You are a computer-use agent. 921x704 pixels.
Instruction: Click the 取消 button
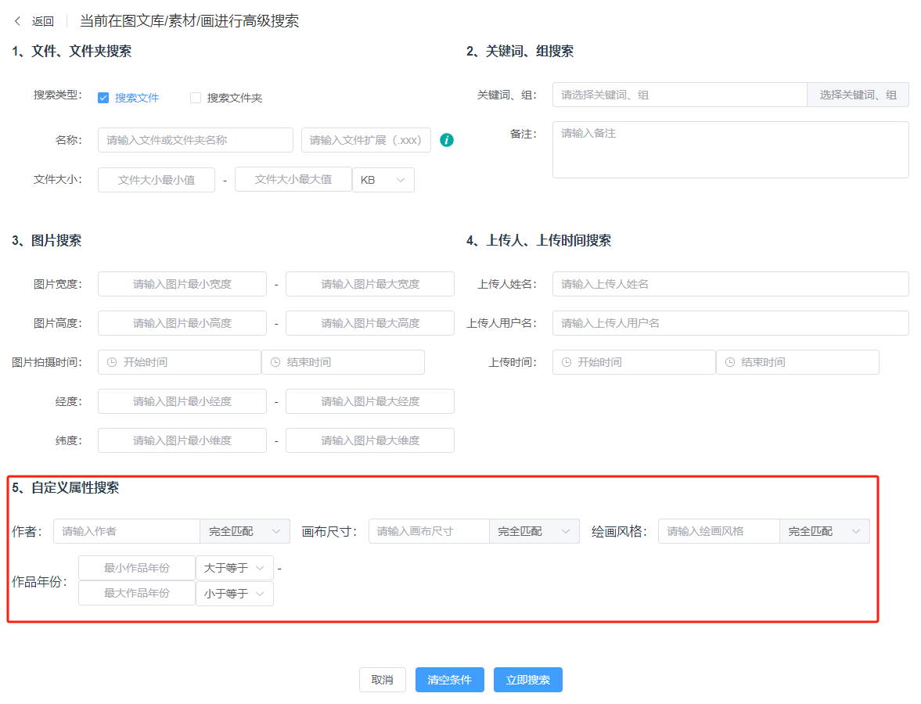tap(382, 680)
